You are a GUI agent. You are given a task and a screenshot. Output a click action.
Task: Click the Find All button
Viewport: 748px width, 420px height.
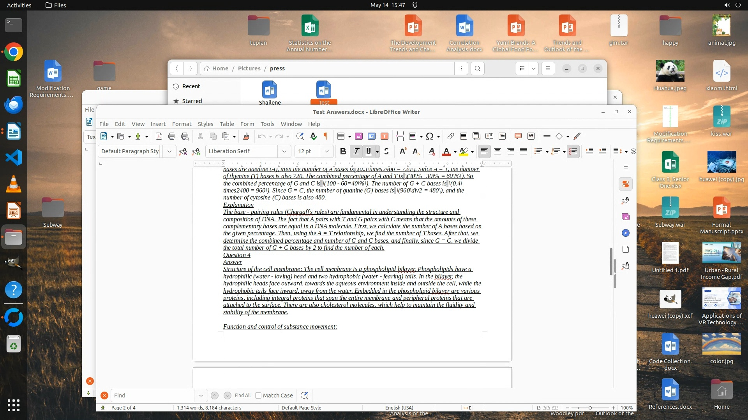pyautogui.click(x=242, y=395)
